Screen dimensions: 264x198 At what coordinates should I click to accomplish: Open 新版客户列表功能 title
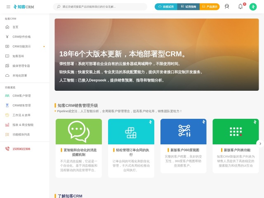click(236, 150)
